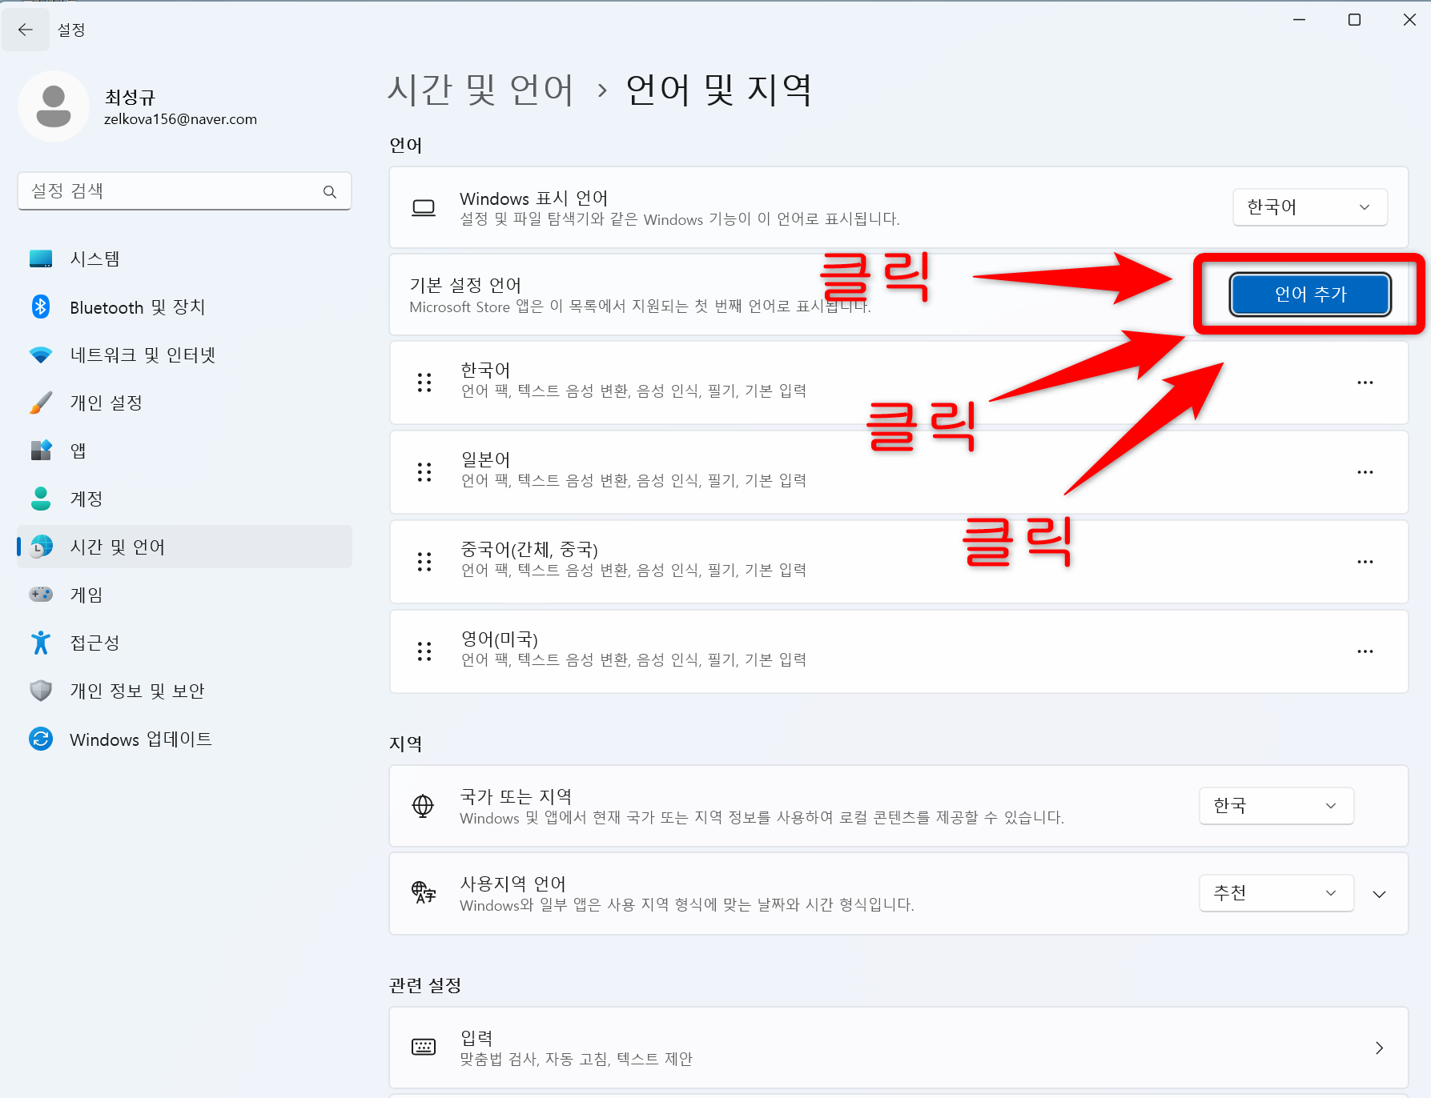1431x1098 pixels.
Task: Open more options for 일본어
Action: tap(1365, 472)
